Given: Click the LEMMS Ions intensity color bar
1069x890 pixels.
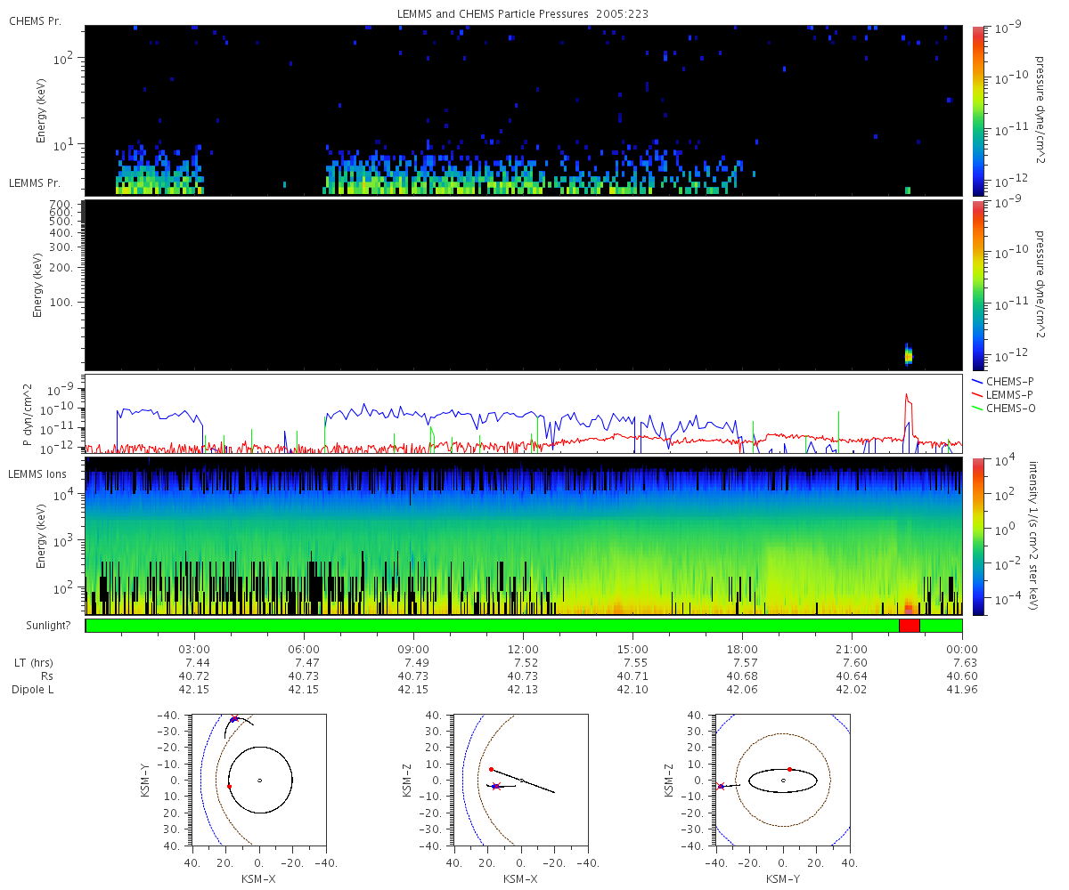Looking at the screenshot, I should click(x=979, y=536).
